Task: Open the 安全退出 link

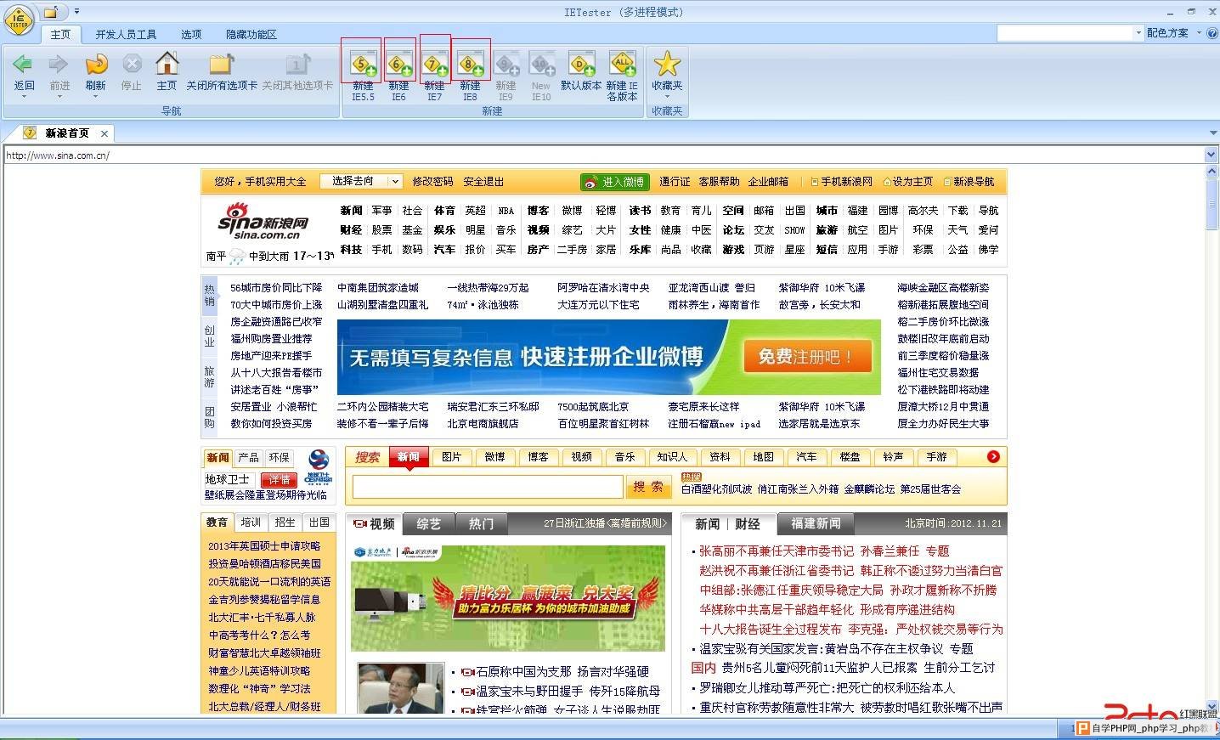Action: point(483,182)
